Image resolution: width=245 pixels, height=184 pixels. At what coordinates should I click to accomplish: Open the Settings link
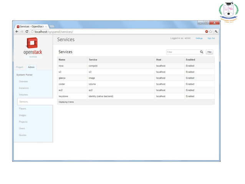[x=199, y=38]
